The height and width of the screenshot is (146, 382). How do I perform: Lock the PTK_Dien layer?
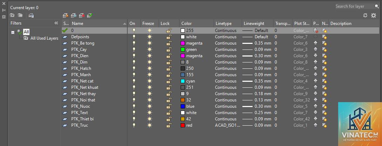[x=169, y=56]
